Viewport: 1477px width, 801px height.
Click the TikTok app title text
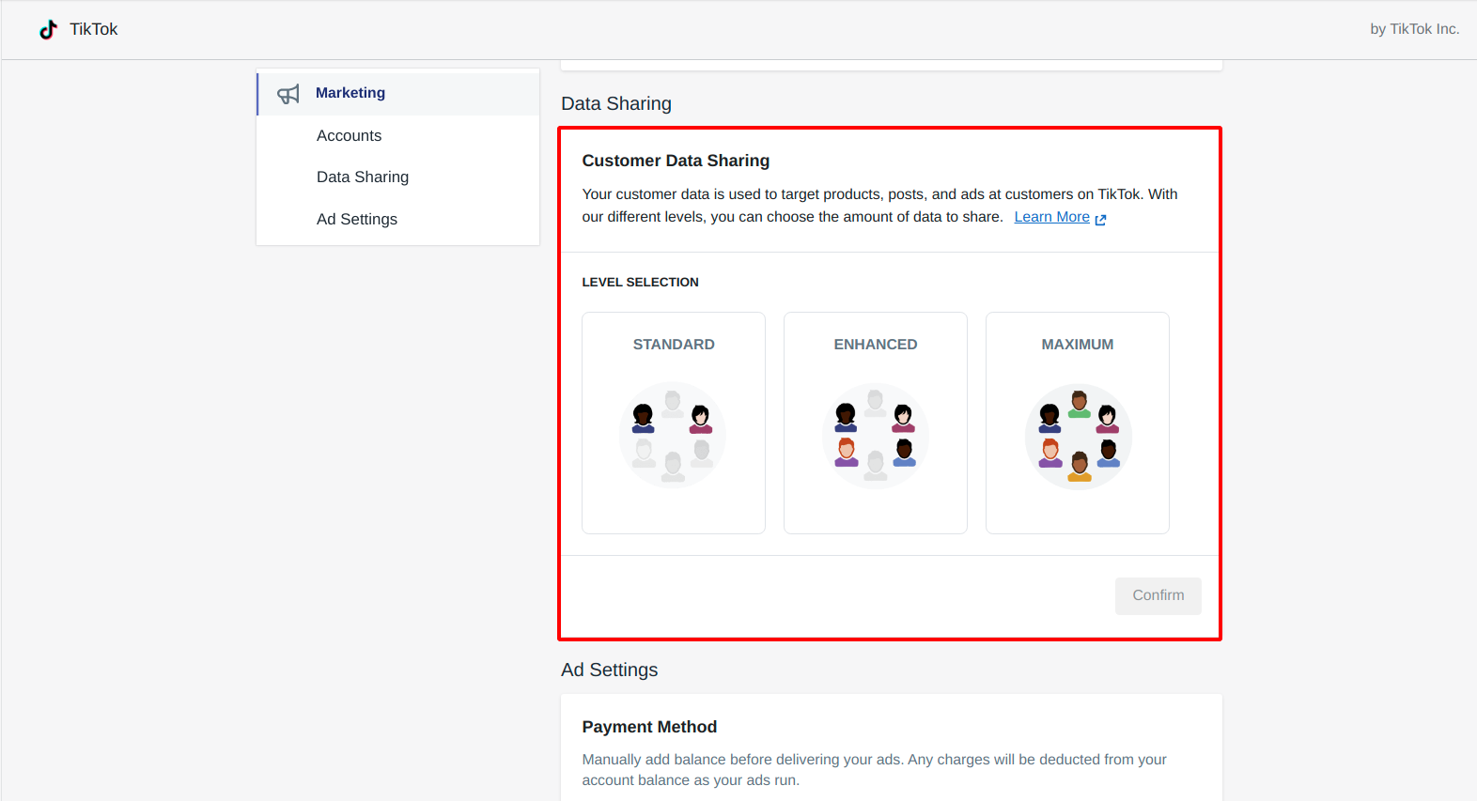point(94,29)
